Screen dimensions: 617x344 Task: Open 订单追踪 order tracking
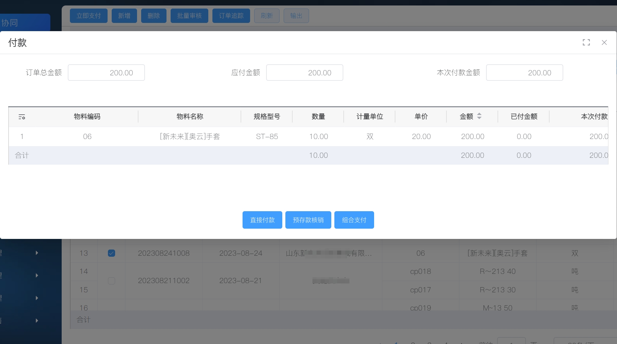[231, 16]
